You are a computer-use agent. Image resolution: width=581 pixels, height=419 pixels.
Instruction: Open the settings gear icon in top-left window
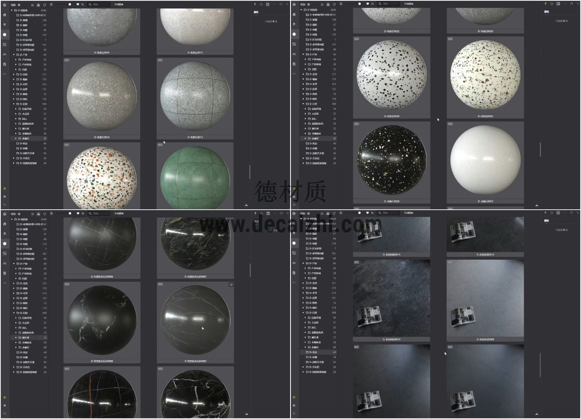[5, 196]
